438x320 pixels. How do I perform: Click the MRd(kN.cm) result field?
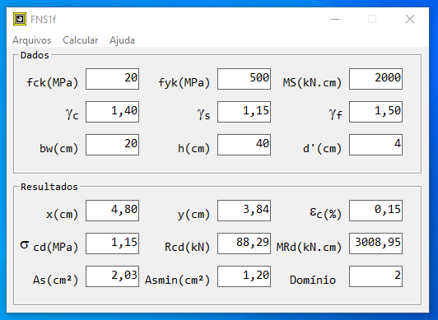[375, 243]
